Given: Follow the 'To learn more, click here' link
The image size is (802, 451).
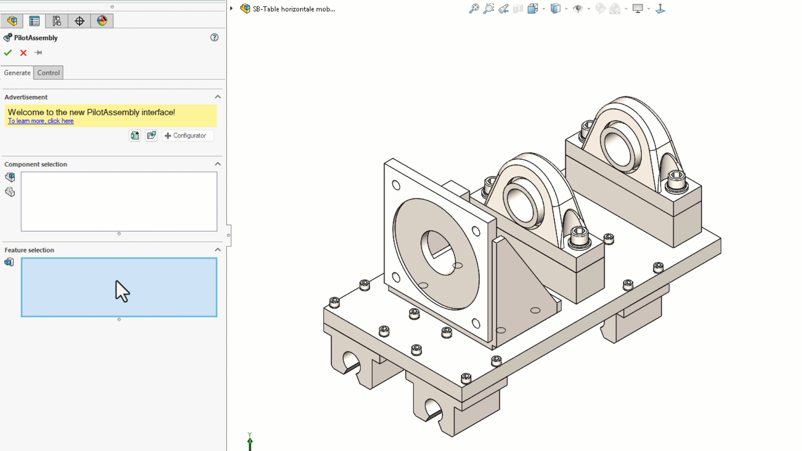Looking at the screenshot, I should (x=41, y=121).
